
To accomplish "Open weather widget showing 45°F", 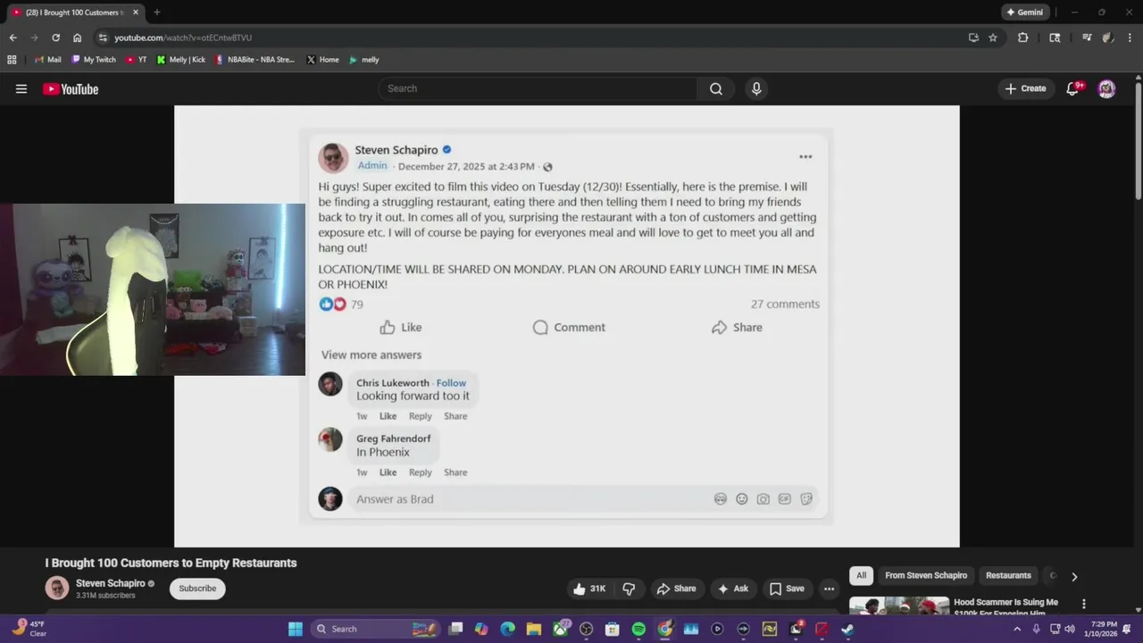I will point(29,629).
